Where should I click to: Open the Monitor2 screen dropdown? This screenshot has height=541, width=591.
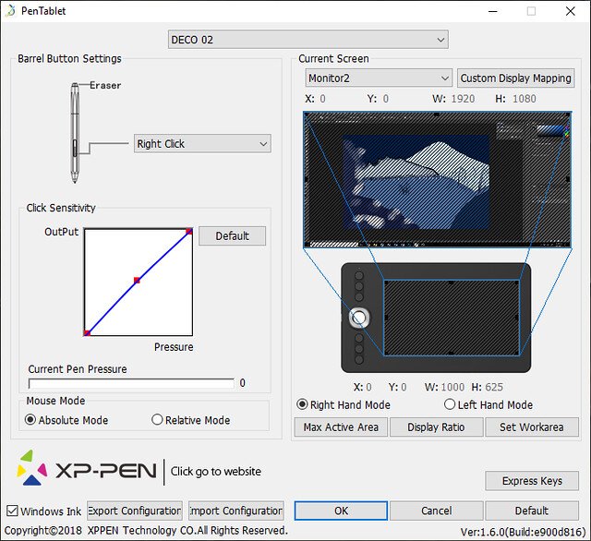point(379,78)
